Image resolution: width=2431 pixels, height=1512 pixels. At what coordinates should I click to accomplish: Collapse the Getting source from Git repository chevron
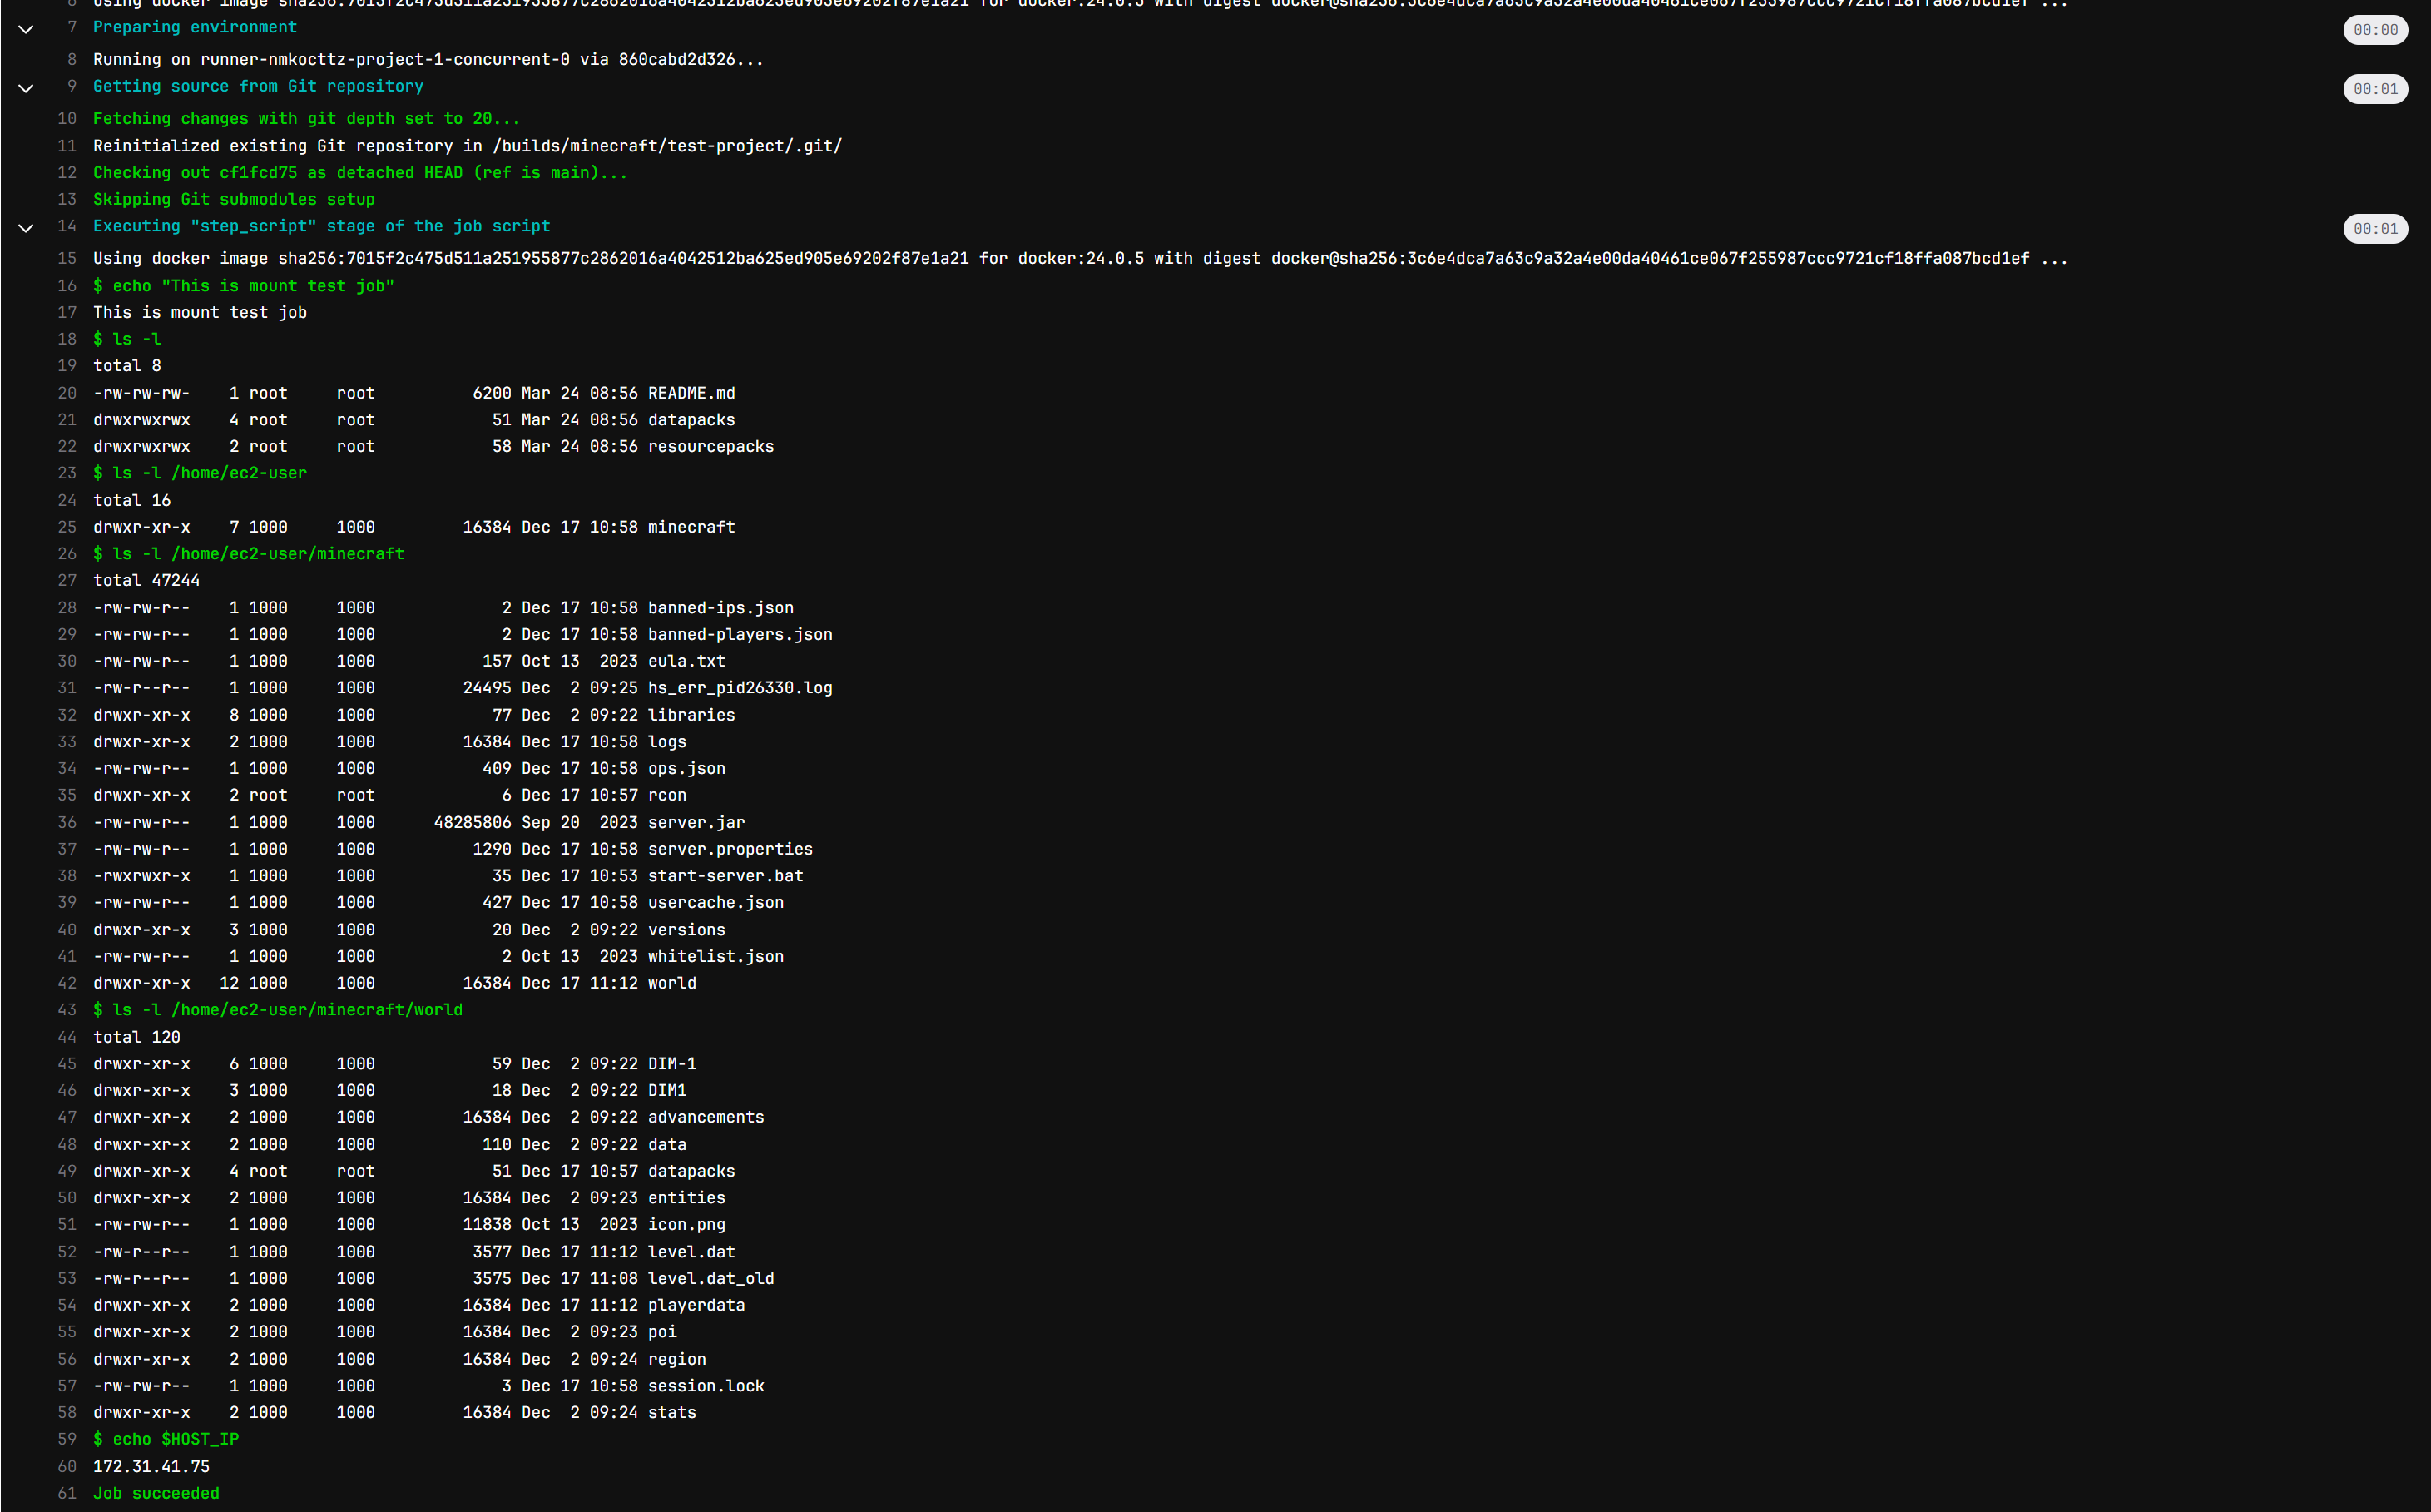point(26,88)
